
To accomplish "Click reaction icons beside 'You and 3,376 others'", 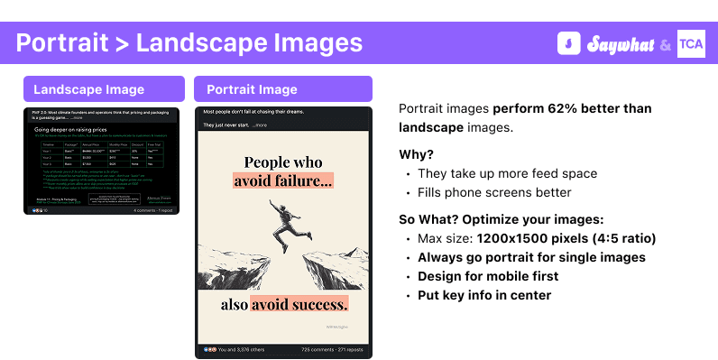I will (210, 349).
